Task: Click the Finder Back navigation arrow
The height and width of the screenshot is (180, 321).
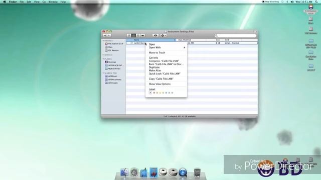Action: [x=105, y=35]
